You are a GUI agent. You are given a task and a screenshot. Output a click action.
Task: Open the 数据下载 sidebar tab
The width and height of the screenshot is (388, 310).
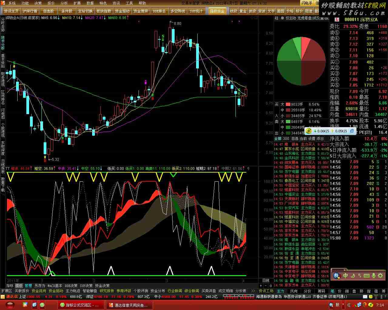pyautogui.click(x=3, y=184)
